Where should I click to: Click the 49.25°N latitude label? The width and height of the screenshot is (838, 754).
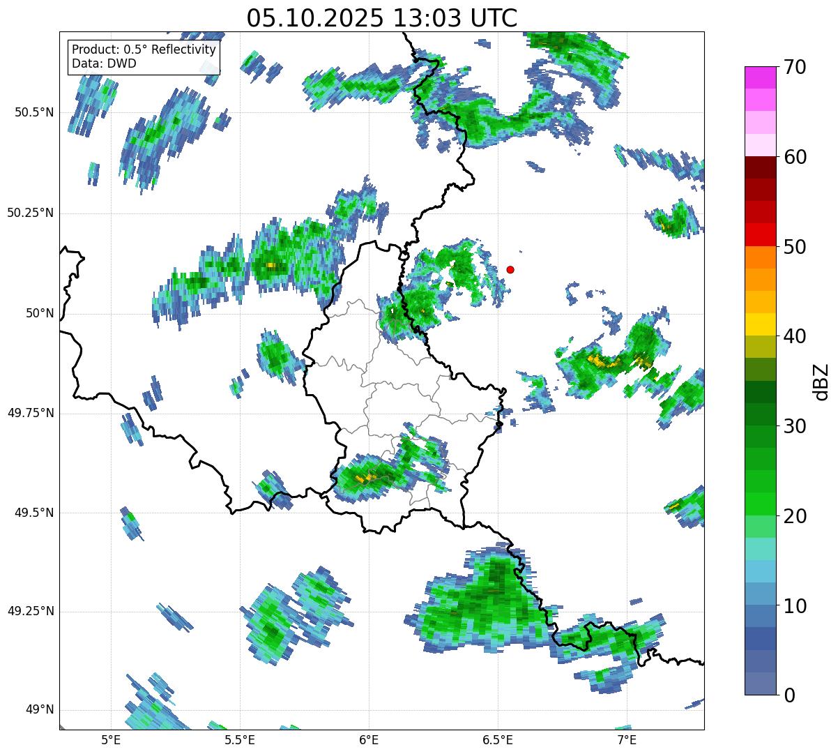pyautogui.click(x=31, y=611)
